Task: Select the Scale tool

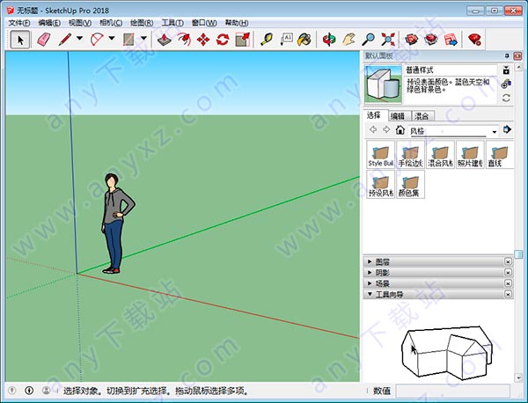Action: [x=243, y=40]
